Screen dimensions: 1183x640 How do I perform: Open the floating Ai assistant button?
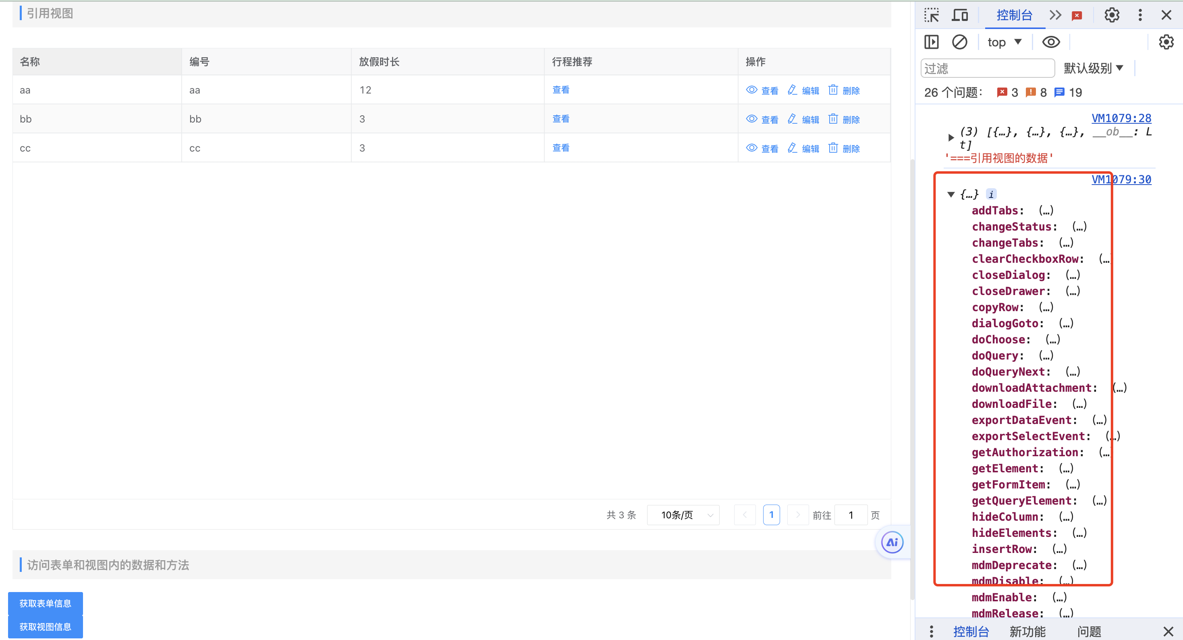tap(892, 542)
